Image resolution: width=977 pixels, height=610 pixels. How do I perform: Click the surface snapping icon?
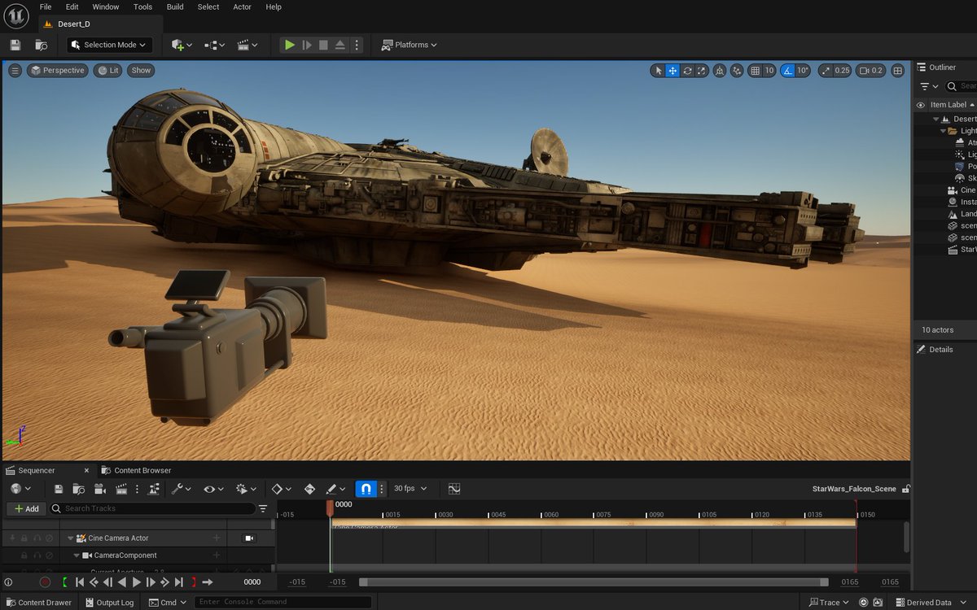[738, 71]
